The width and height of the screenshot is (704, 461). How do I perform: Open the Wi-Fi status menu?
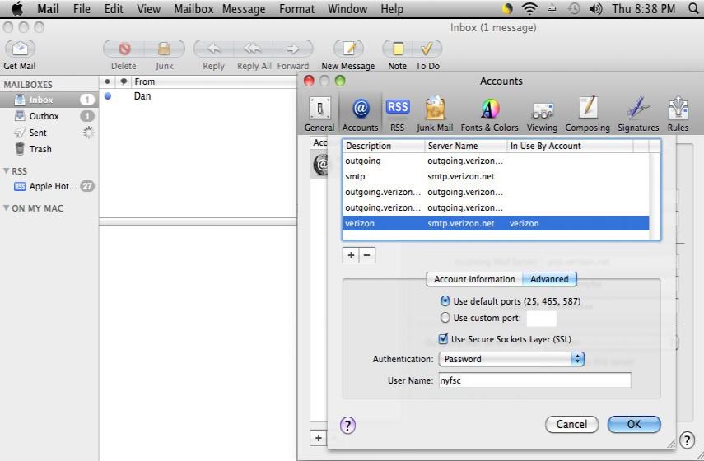(529, 8)
